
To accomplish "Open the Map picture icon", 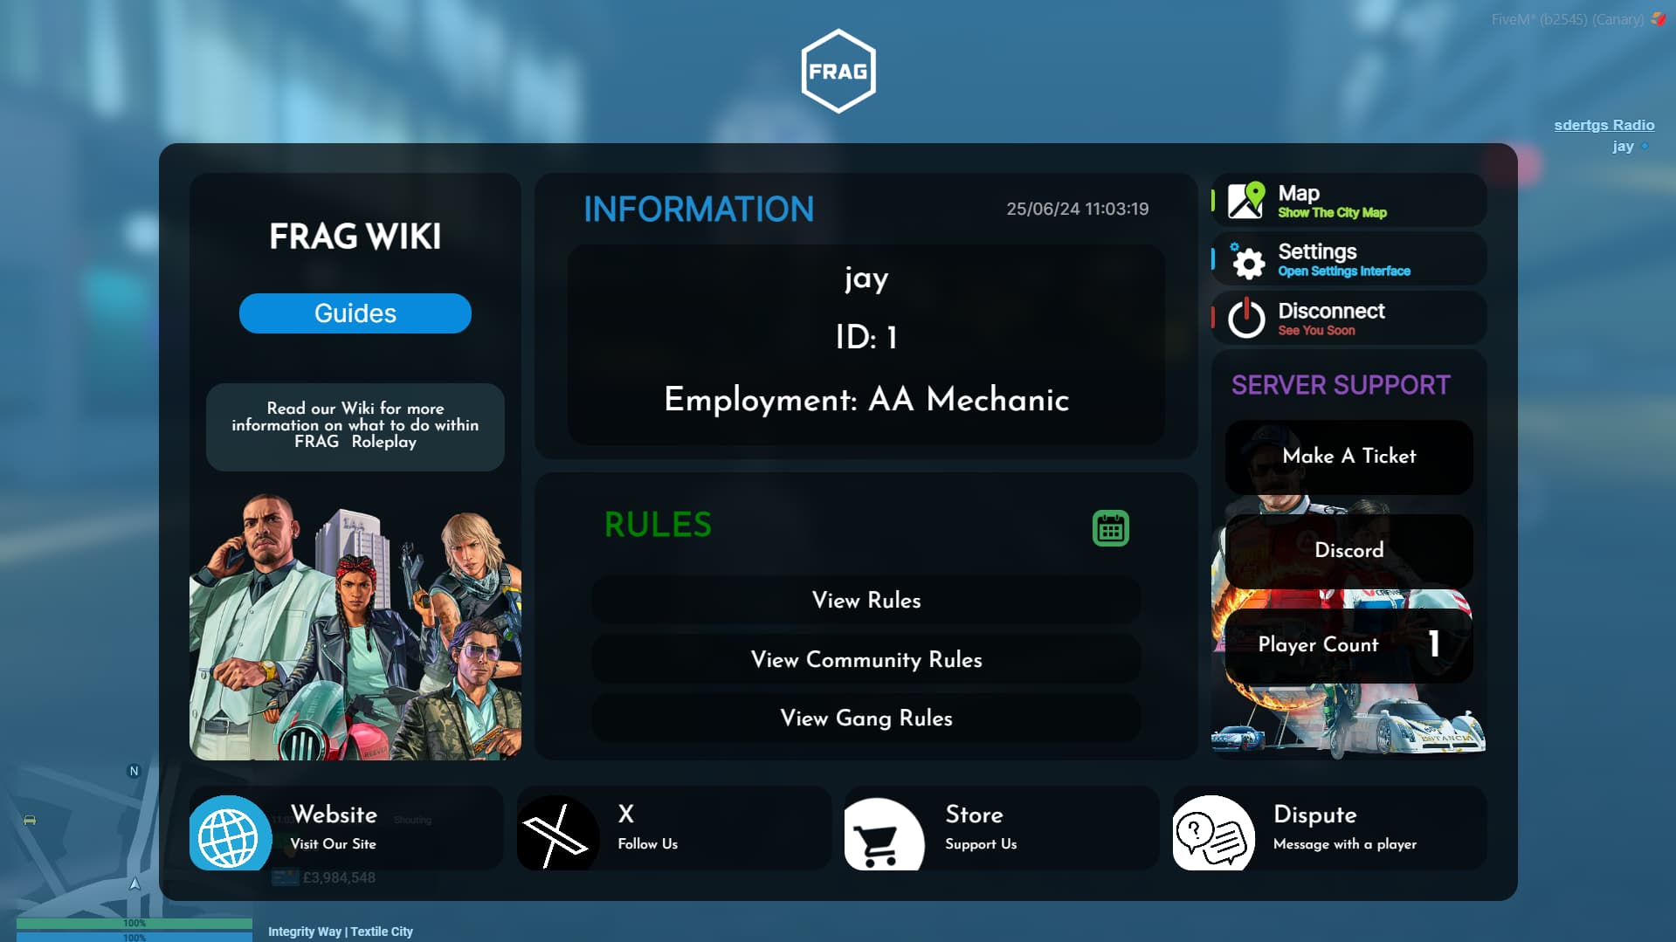I will tap(1245, 200).
